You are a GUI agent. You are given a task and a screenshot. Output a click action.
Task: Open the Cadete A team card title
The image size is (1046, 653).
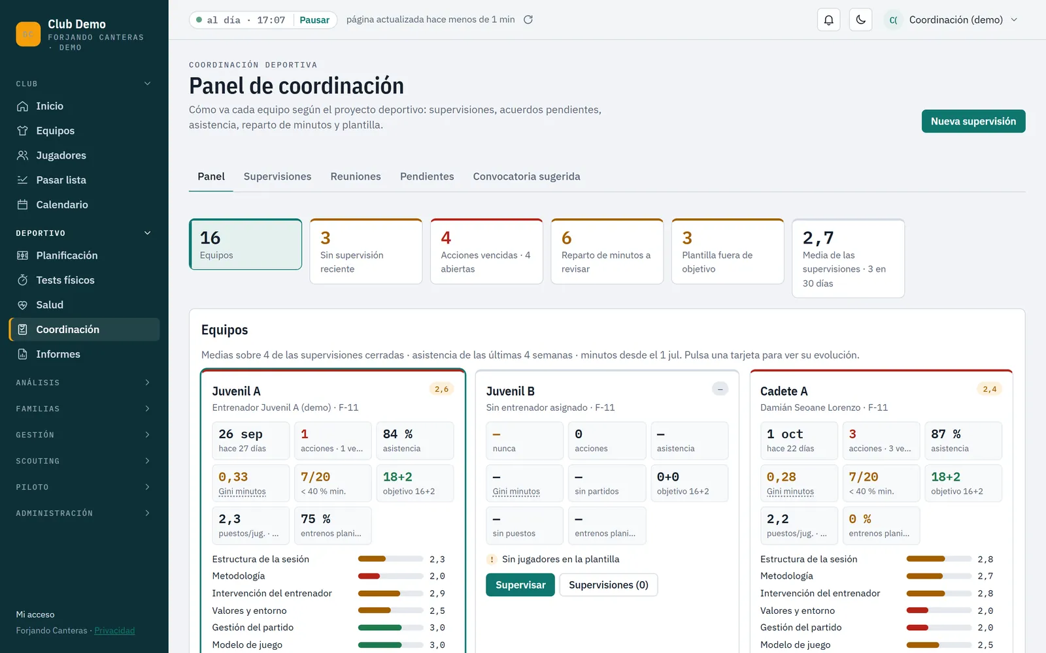(x=784, y=391)
